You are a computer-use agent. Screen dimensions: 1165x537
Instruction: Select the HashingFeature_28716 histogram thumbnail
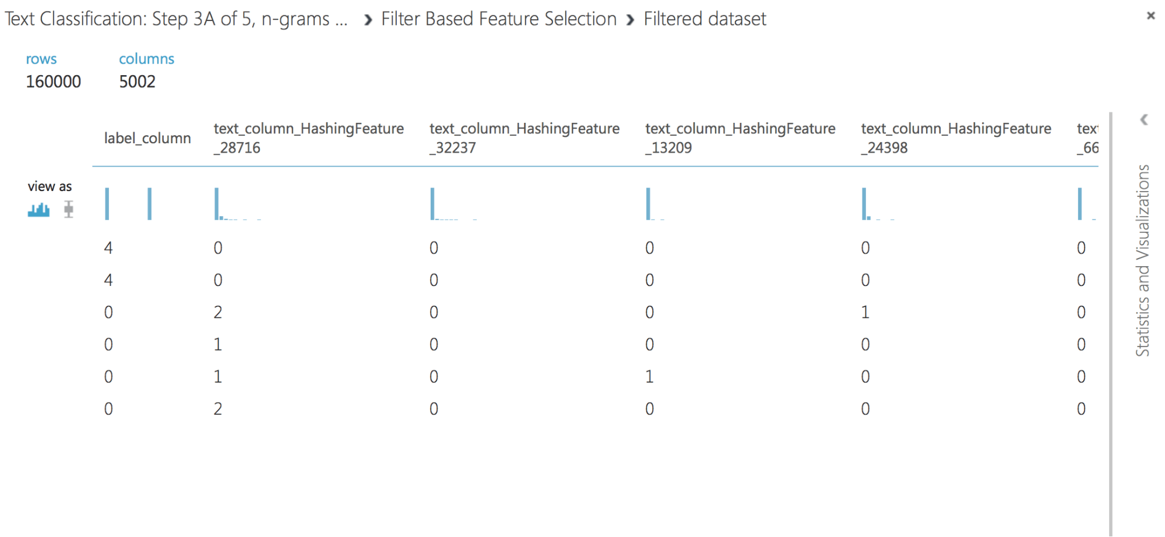coord(238,204)
